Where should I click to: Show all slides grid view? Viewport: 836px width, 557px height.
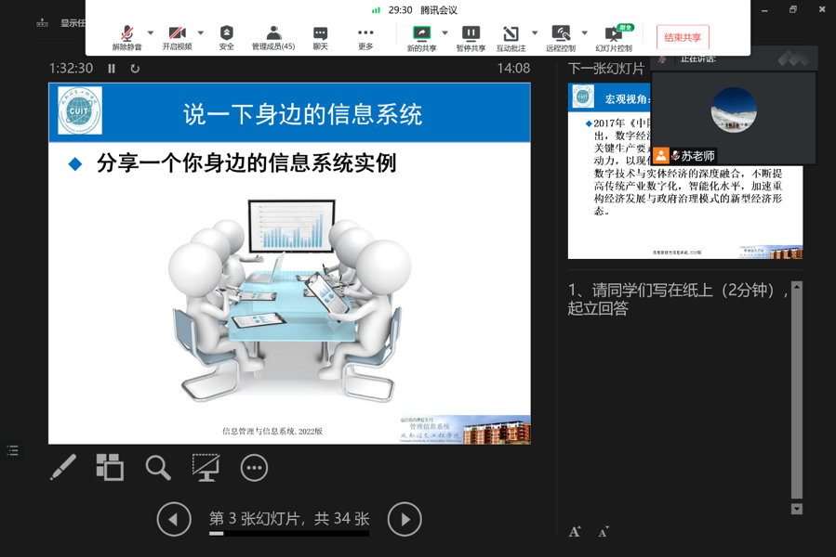(x=110, y=467)
